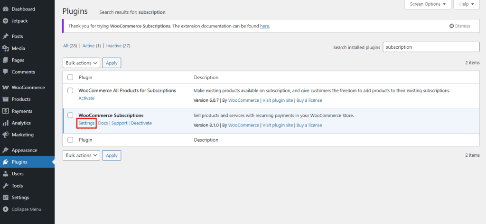Screen dimensions: 486x224
Task: Click the Collapse Menu arrow icon
Action: coord(5,209)
